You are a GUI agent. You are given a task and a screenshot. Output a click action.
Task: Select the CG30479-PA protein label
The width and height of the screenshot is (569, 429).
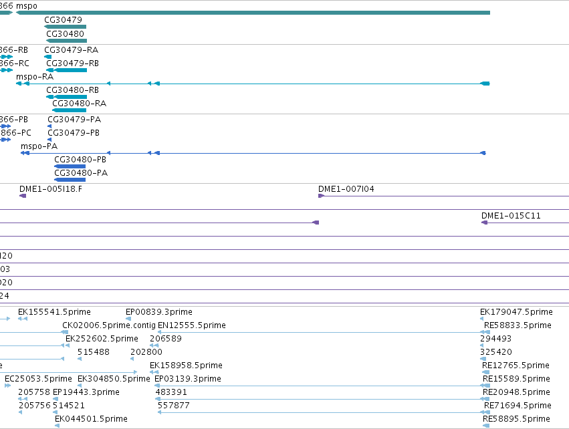[x=74, y=120]
